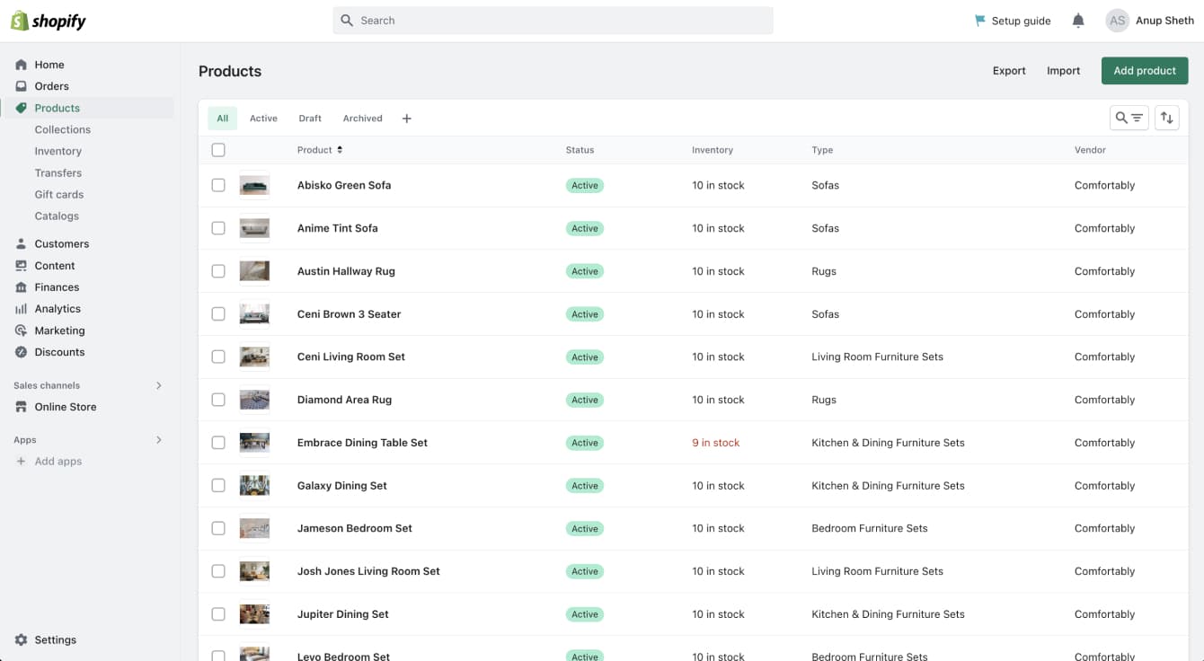Open the Online Store channel icon
The height and width of the screenshot is (661, 1204).
(x=22, y=407)
